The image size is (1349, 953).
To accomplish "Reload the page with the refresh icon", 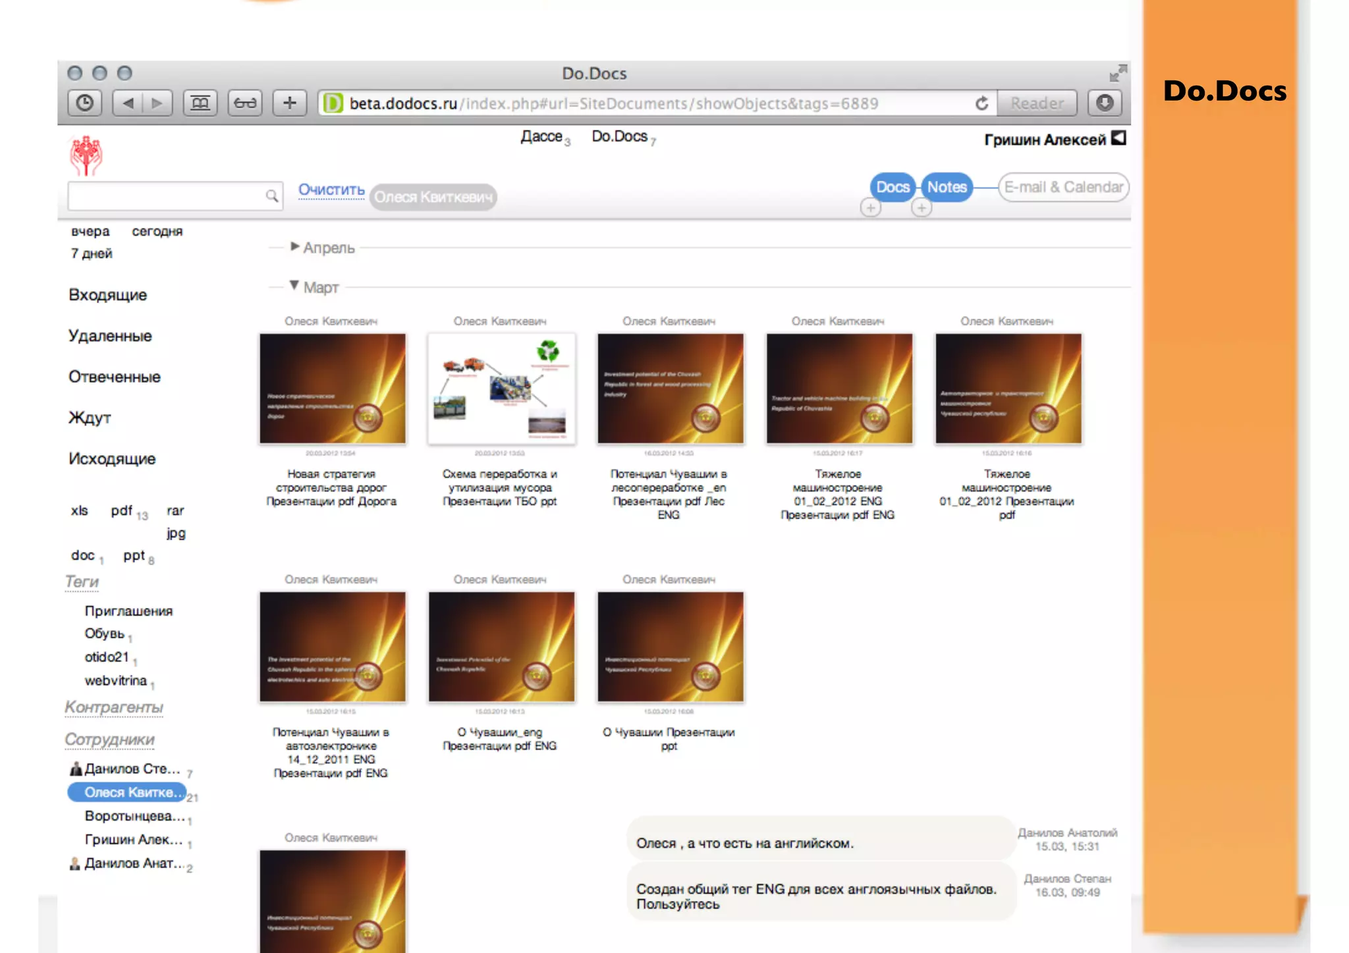I will 981,103.
